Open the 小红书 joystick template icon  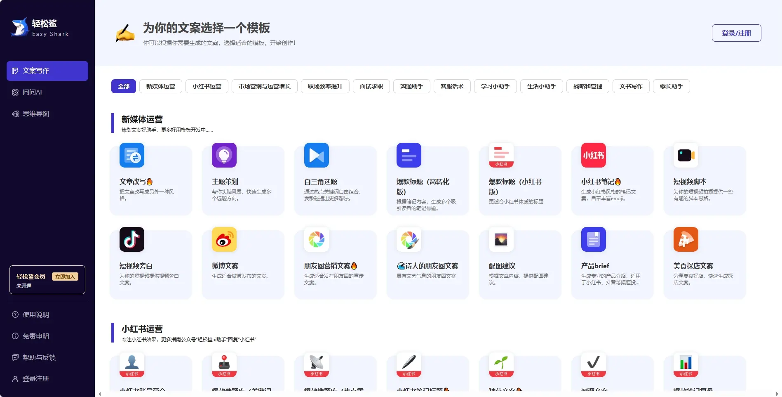[x=224, y=365]
